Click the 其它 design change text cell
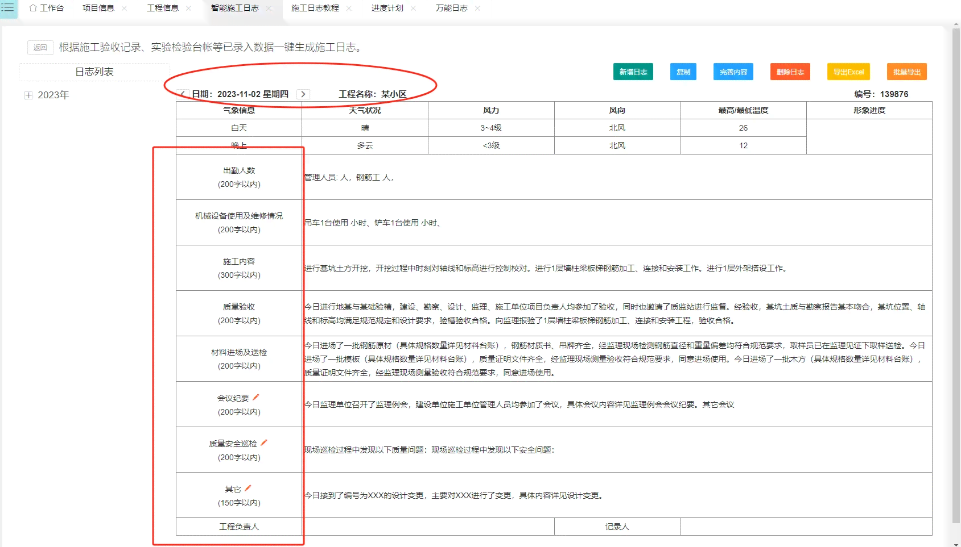This screenshot has width=961, height=547. pyautogui.click(x=617, y=495)
